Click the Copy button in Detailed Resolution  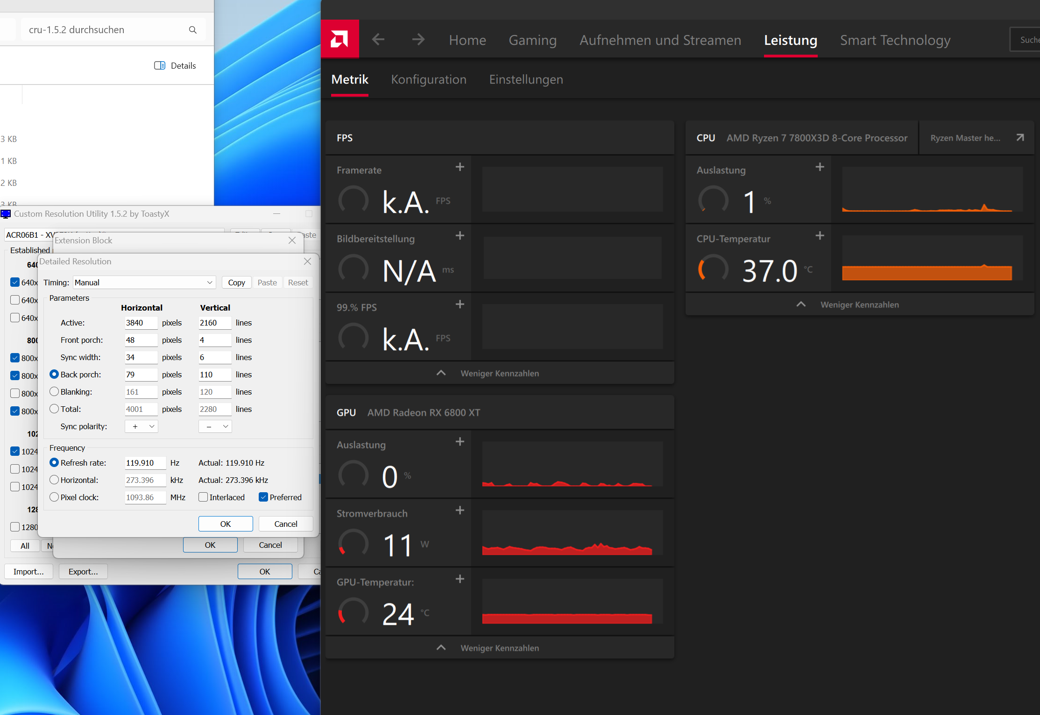coord(236,283)
